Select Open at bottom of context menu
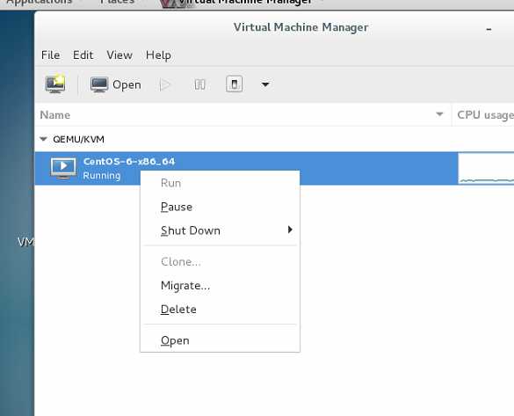514x416 pixels. (220, 340)
